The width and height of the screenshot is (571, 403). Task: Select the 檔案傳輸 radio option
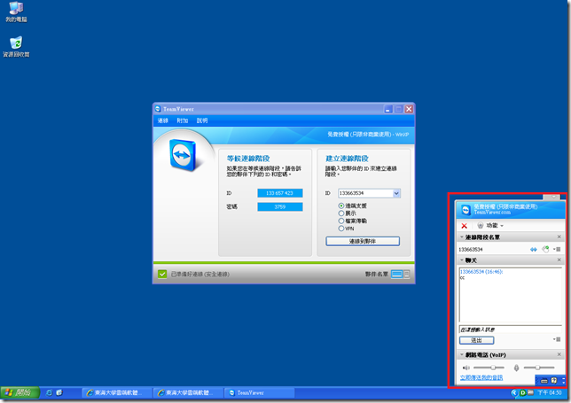341,221
